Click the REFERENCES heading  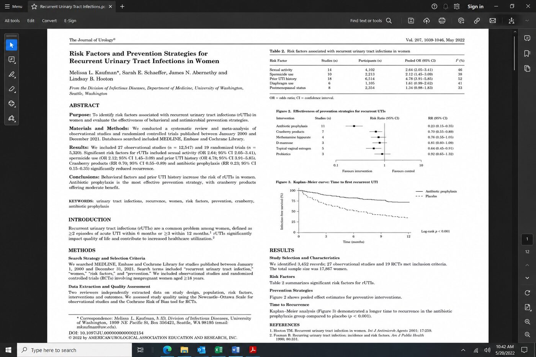pyautogui.click(x=284, y=325)
